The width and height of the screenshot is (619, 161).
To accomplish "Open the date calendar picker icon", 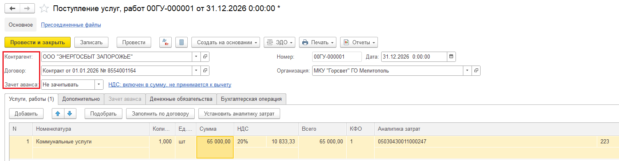I will pyautogui.click(x=451, y=57).
